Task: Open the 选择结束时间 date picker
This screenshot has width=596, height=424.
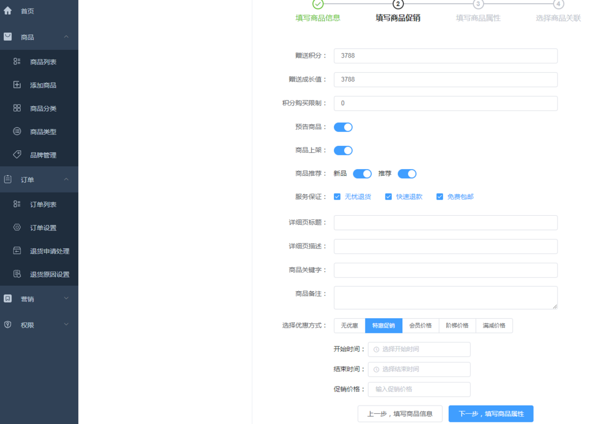Action: click(x=419, y=369)
